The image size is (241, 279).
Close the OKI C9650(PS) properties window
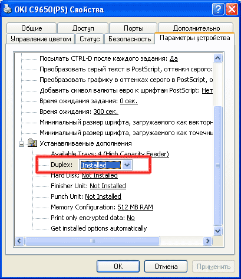click(x=232, y=9)
